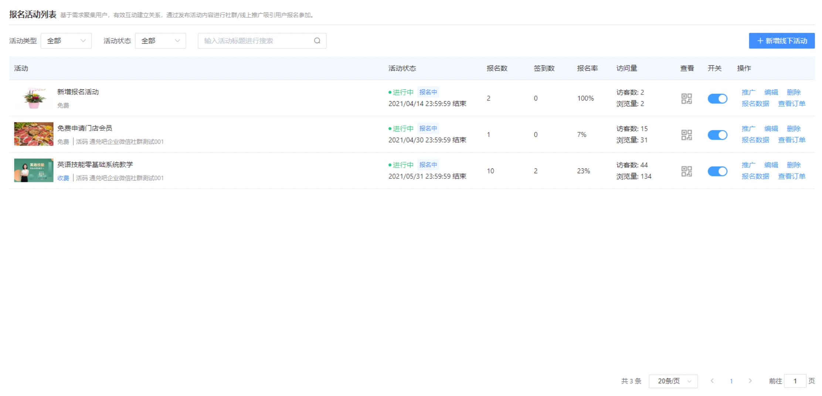This screenshot has width=822, height=396.
Task: Open the 活动类型 dropdown
Action: pos(66,41)
